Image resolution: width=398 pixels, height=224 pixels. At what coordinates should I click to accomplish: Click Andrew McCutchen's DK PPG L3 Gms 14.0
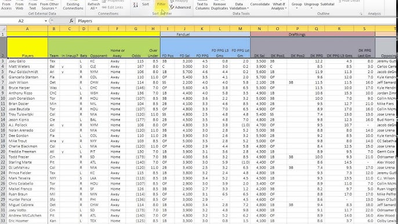coord(339,216)
